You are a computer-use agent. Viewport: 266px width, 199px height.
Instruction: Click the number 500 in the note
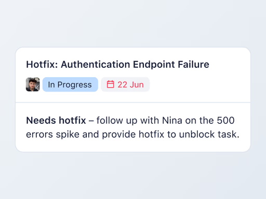click(225, 120)
